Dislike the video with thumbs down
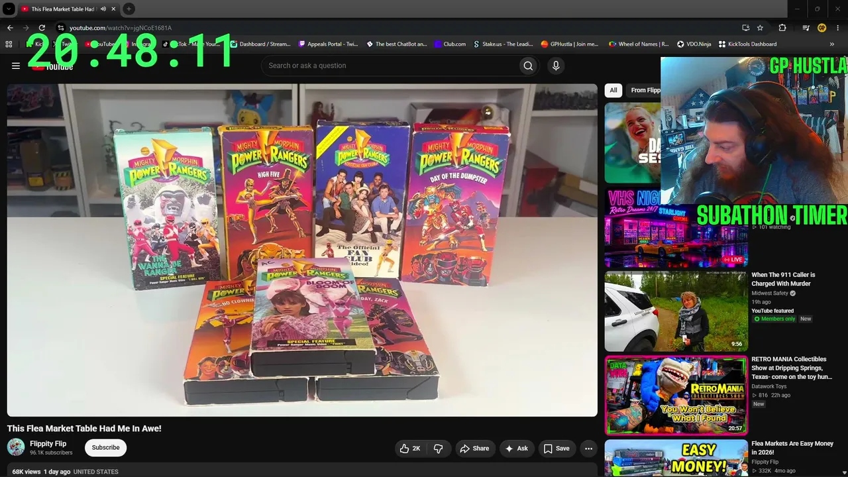The width and height of the screenshot is (848, 477). coord(438,449)
